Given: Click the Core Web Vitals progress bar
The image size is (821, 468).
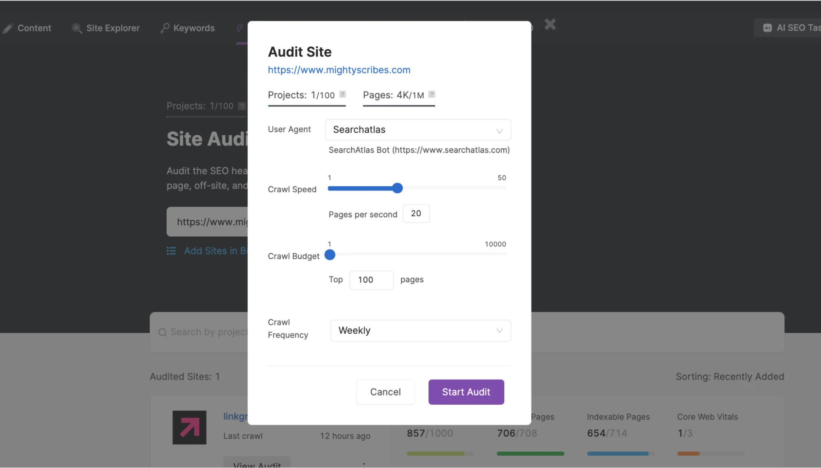Looking at the screenshot, I should click(711, 454).
